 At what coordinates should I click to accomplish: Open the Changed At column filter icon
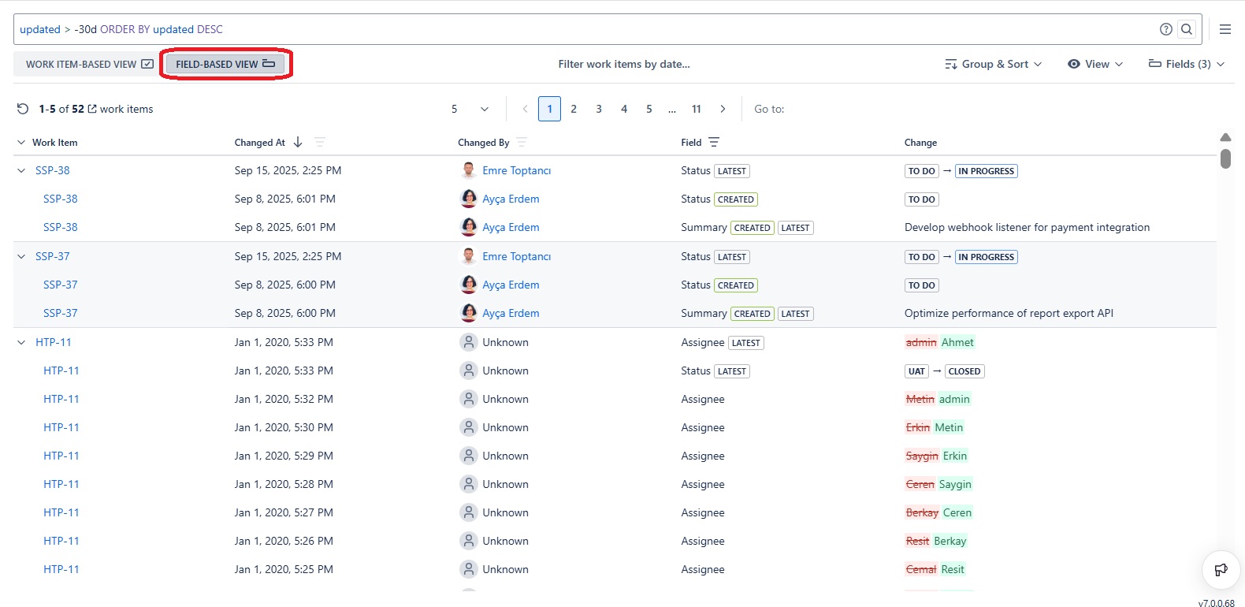320,142
